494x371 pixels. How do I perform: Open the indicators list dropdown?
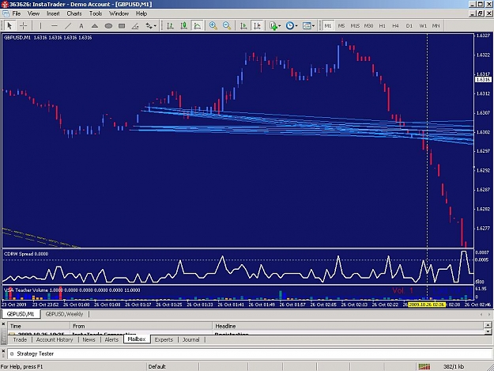pyautogui.click(x=275, y=26)
